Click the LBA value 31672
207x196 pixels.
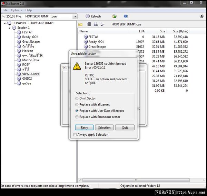(140, 47)
